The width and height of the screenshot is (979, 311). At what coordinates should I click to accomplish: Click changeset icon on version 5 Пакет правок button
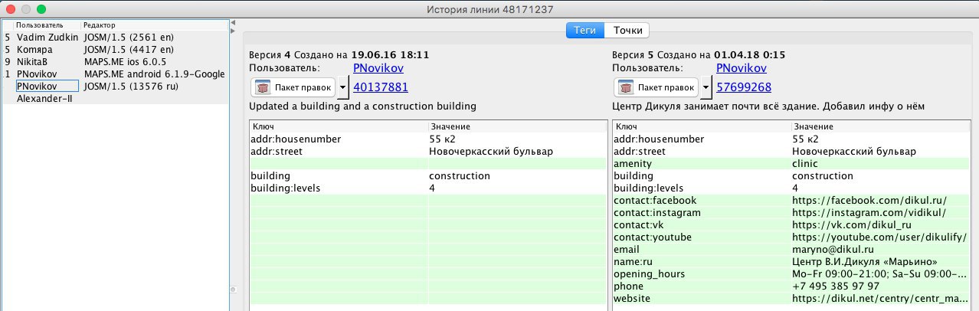pyautogui.click(x=626, y=87)
